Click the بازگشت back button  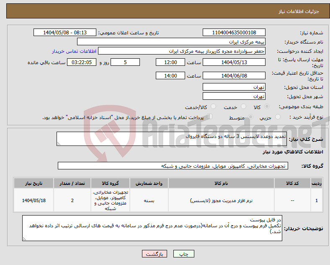pyautogui.click(x=155, y=254)
